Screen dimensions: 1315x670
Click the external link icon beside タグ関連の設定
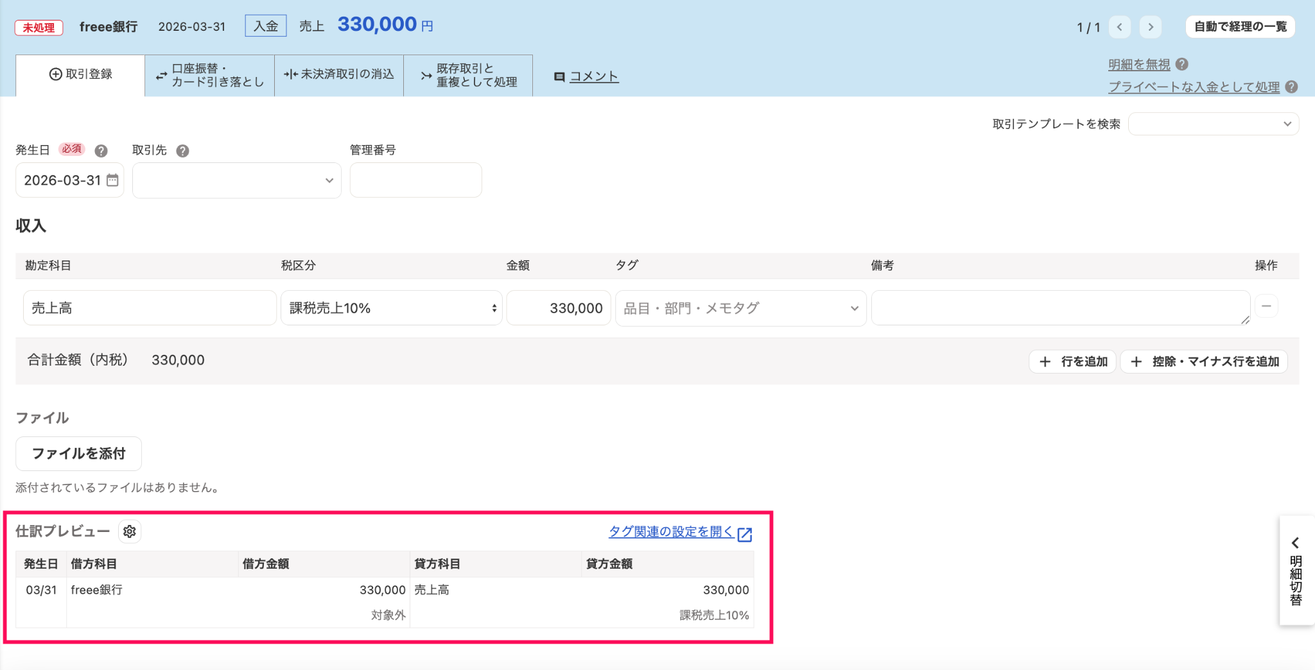tap(745, 534)
